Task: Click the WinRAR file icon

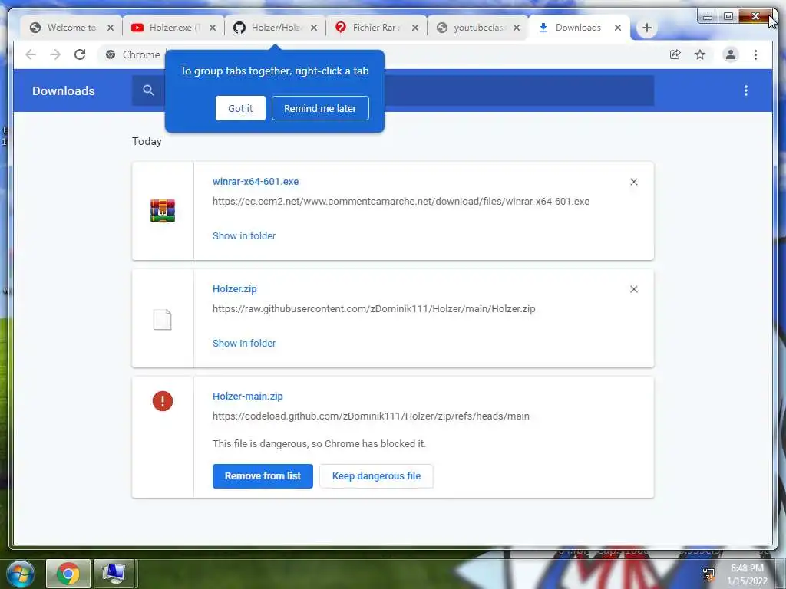Action: point(163,211)
